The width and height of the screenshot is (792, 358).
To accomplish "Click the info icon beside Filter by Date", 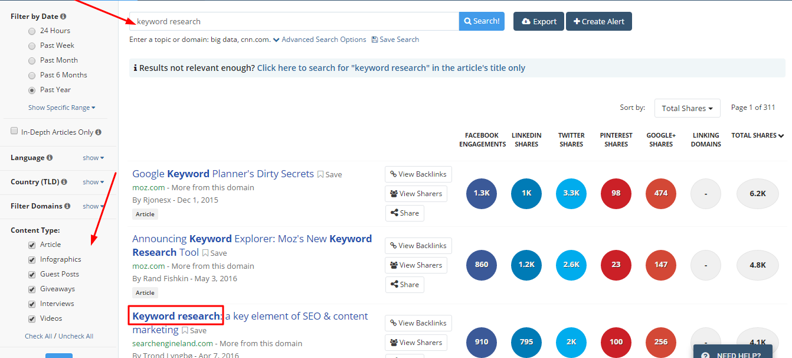I will tap(63, 17).
